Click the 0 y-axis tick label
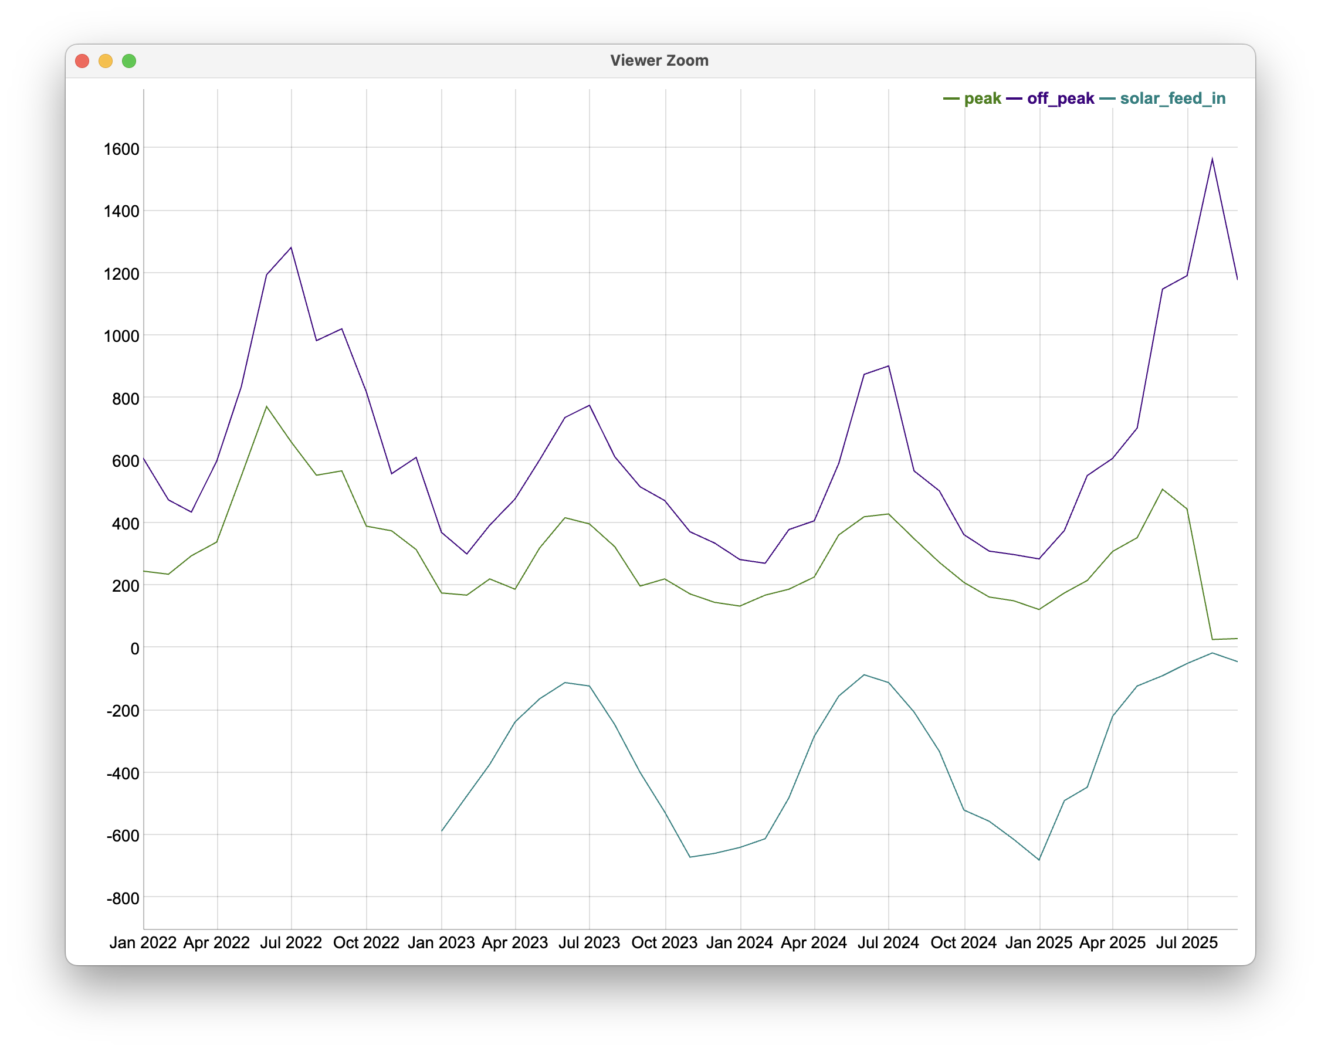This screenshot has width=1321, height=1052. point(135,649)
